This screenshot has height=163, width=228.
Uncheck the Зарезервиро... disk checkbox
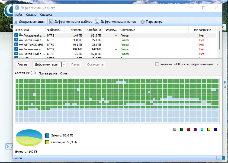[x=16, y=49]
